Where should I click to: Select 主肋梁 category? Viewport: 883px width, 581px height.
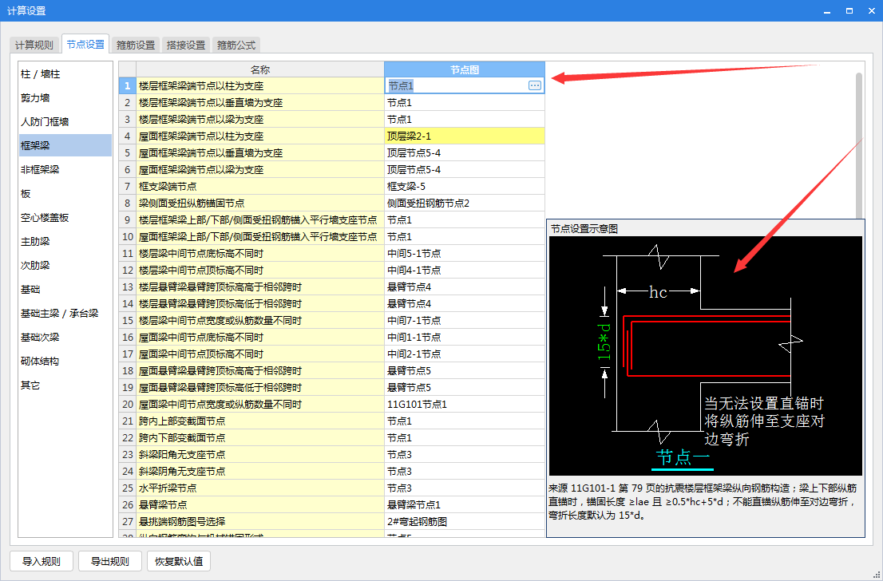(x=65, y=242)
